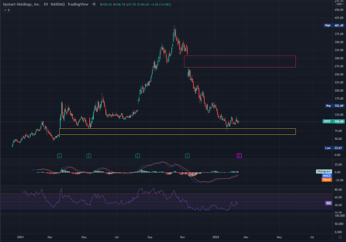Click the purple RSI indicator label
Image resolution: width=346 pixels, height=242 pixels.
point(328,203)
